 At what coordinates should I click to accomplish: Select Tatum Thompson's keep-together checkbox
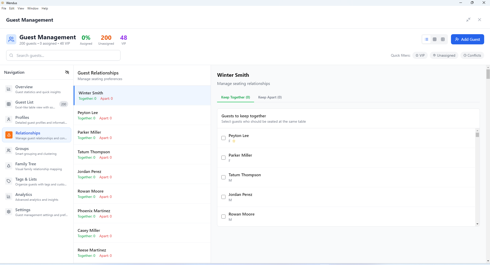coord(223,177)
